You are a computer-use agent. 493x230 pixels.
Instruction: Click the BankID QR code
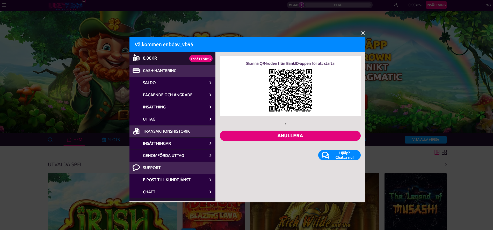290,90
